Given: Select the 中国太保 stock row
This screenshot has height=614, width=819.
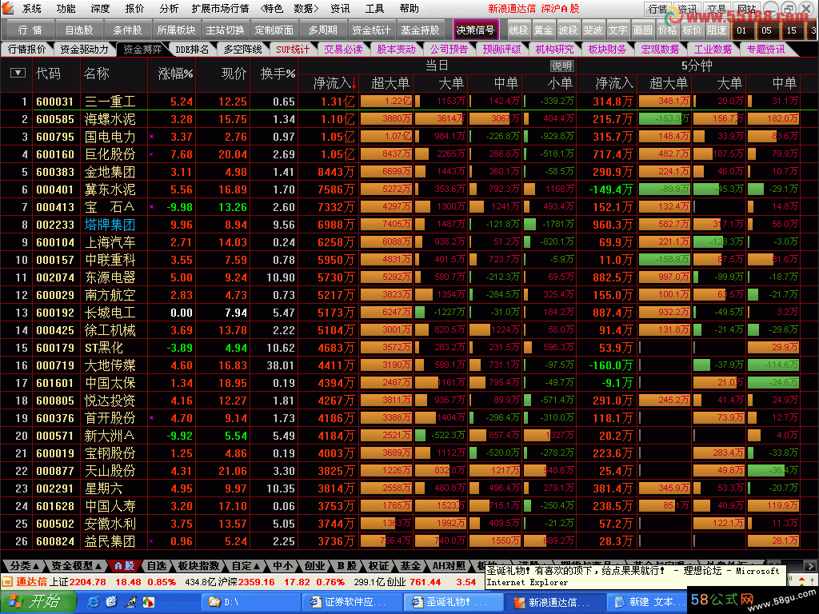Looking at the screenshot, I should 409,383.
